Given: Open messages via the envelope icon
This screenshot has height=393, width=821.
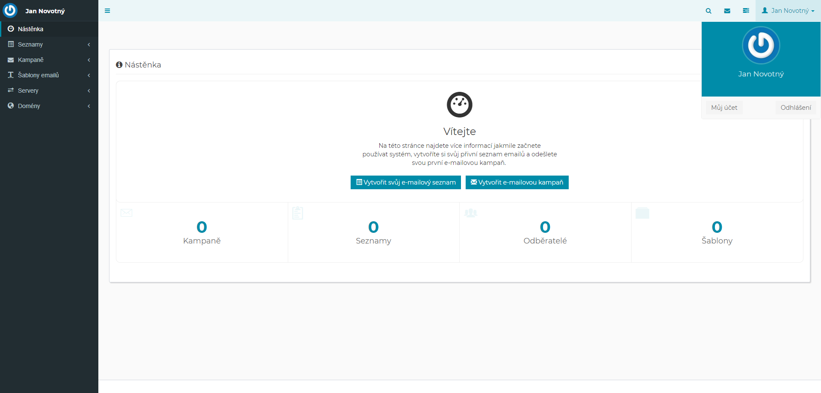Looking at the screenshot, I should (727, 11).
